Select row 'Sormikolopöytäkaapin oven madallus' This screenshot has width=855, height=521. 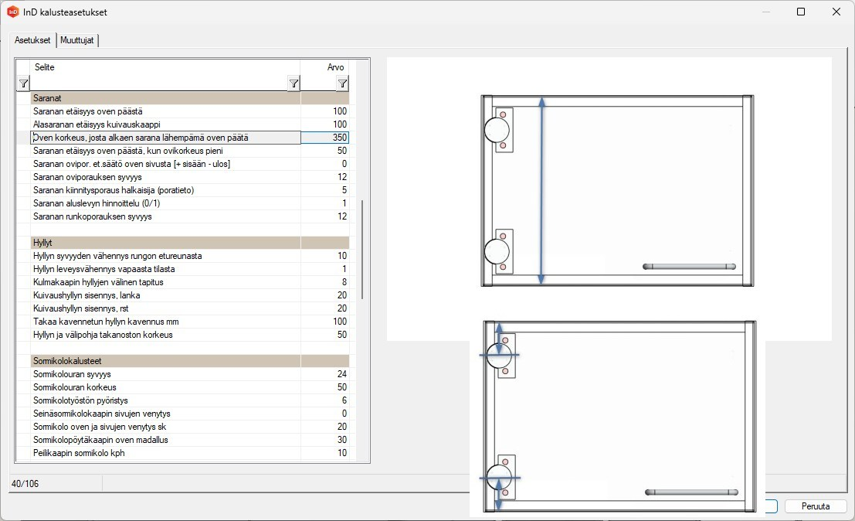(x=190, y=440)
